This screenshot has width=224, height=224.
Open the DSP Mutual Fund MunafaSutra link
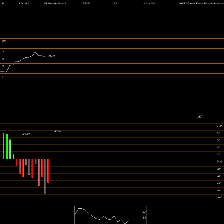tap(201, 4)
